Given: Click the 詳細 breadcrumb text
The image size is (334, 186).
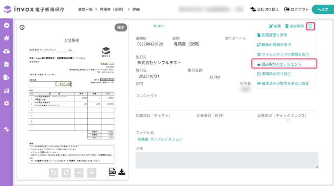Looking at the screenshot, I should pos(136,9).
